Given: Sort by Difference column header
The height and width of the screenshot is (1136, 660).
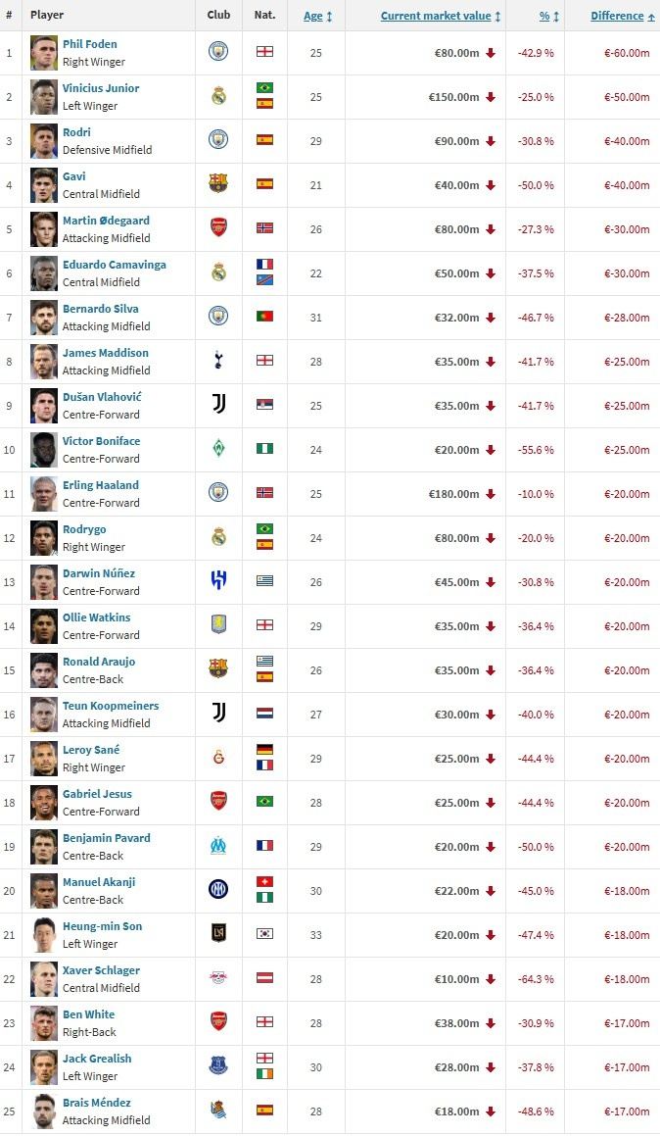Looking at the screenshot, I should (x=623, y=16).
